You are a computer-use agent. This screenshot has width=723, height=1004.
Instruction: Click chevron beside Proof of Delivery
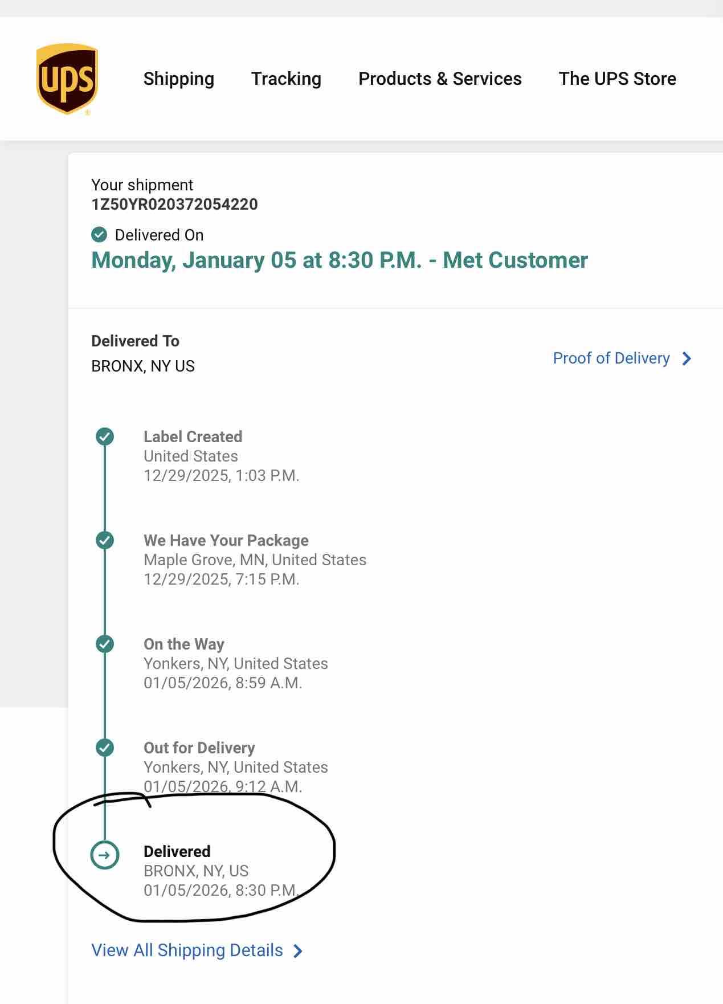(687, 358)
